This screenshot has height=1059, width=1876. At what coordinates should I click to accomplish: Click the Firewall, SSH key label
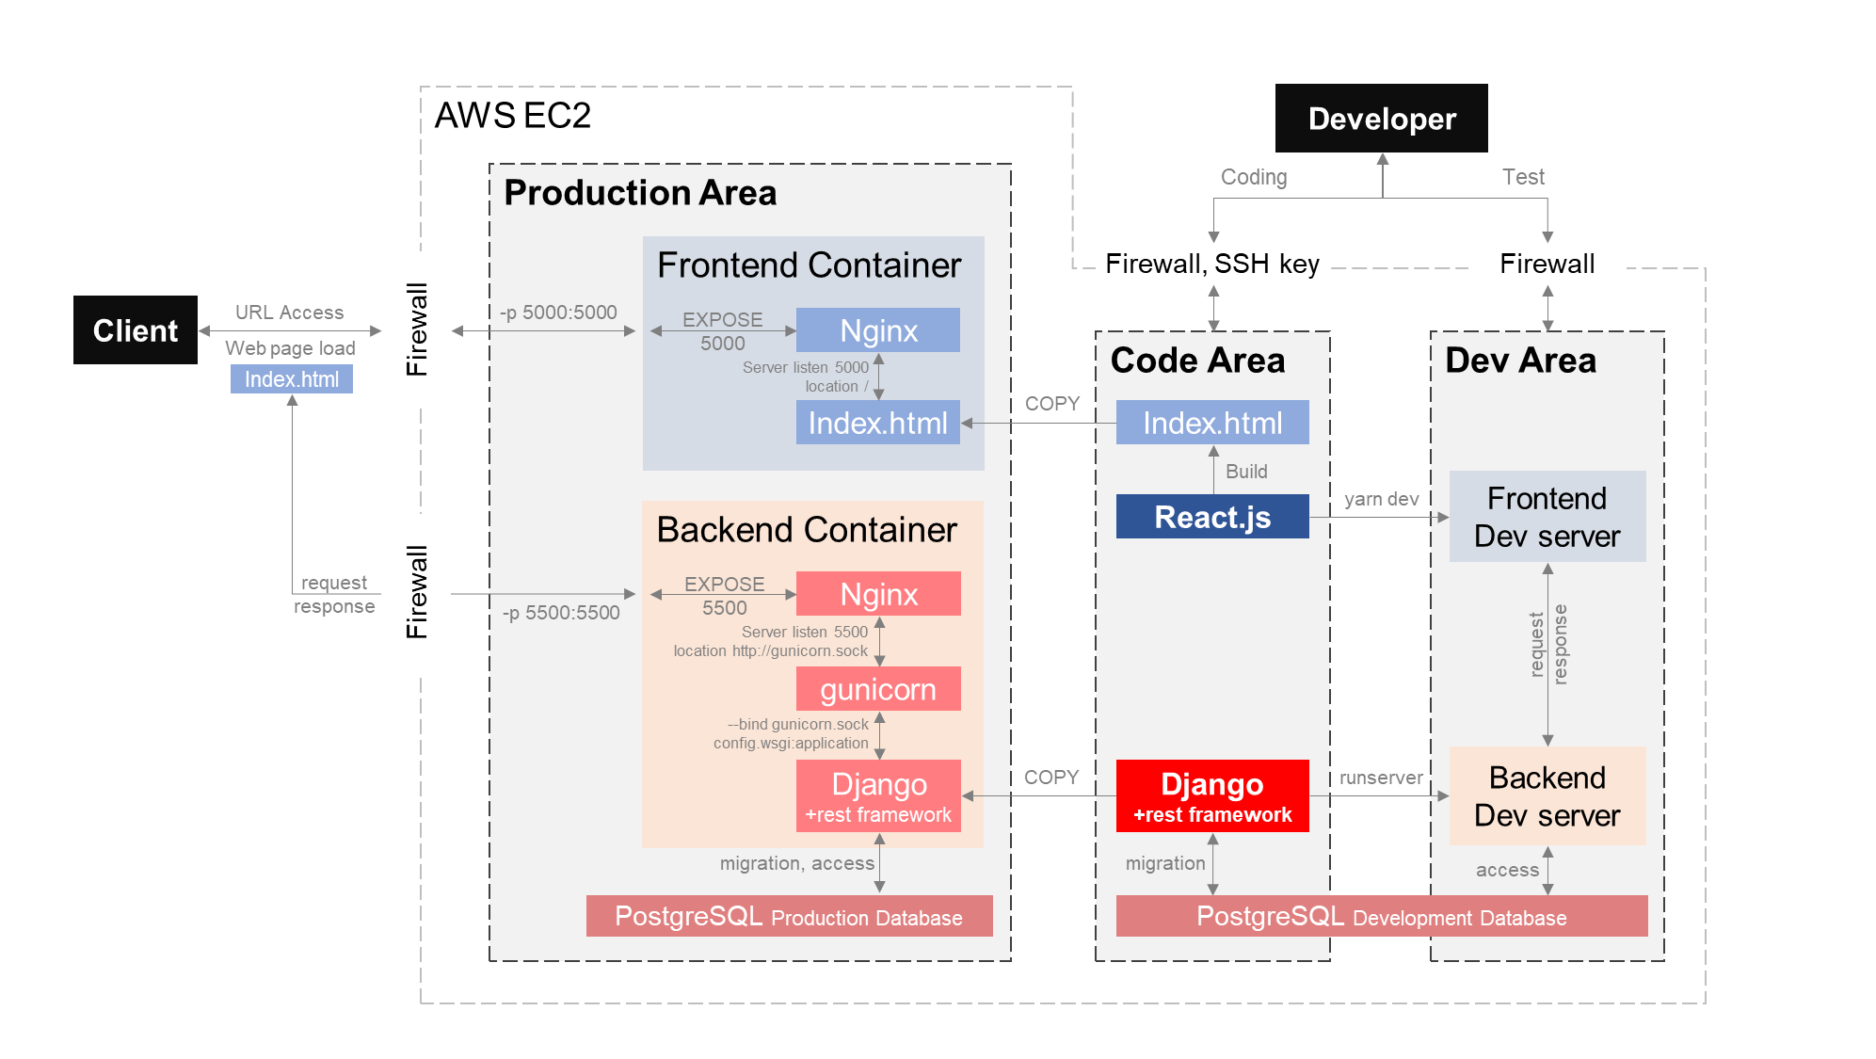[x=1211, y=264]
